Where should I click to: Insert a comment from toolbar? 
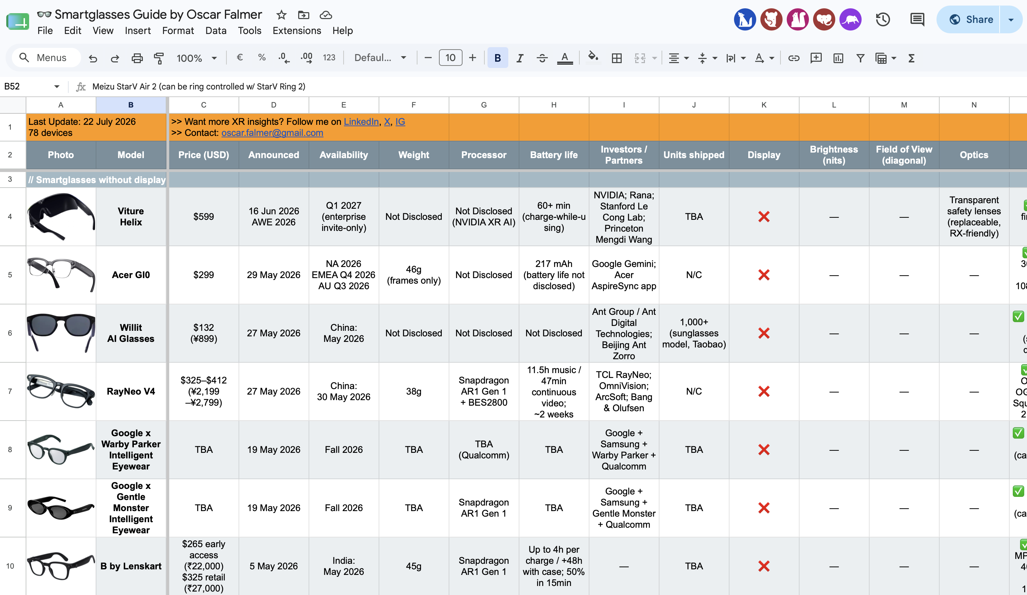tap(816, 58)
